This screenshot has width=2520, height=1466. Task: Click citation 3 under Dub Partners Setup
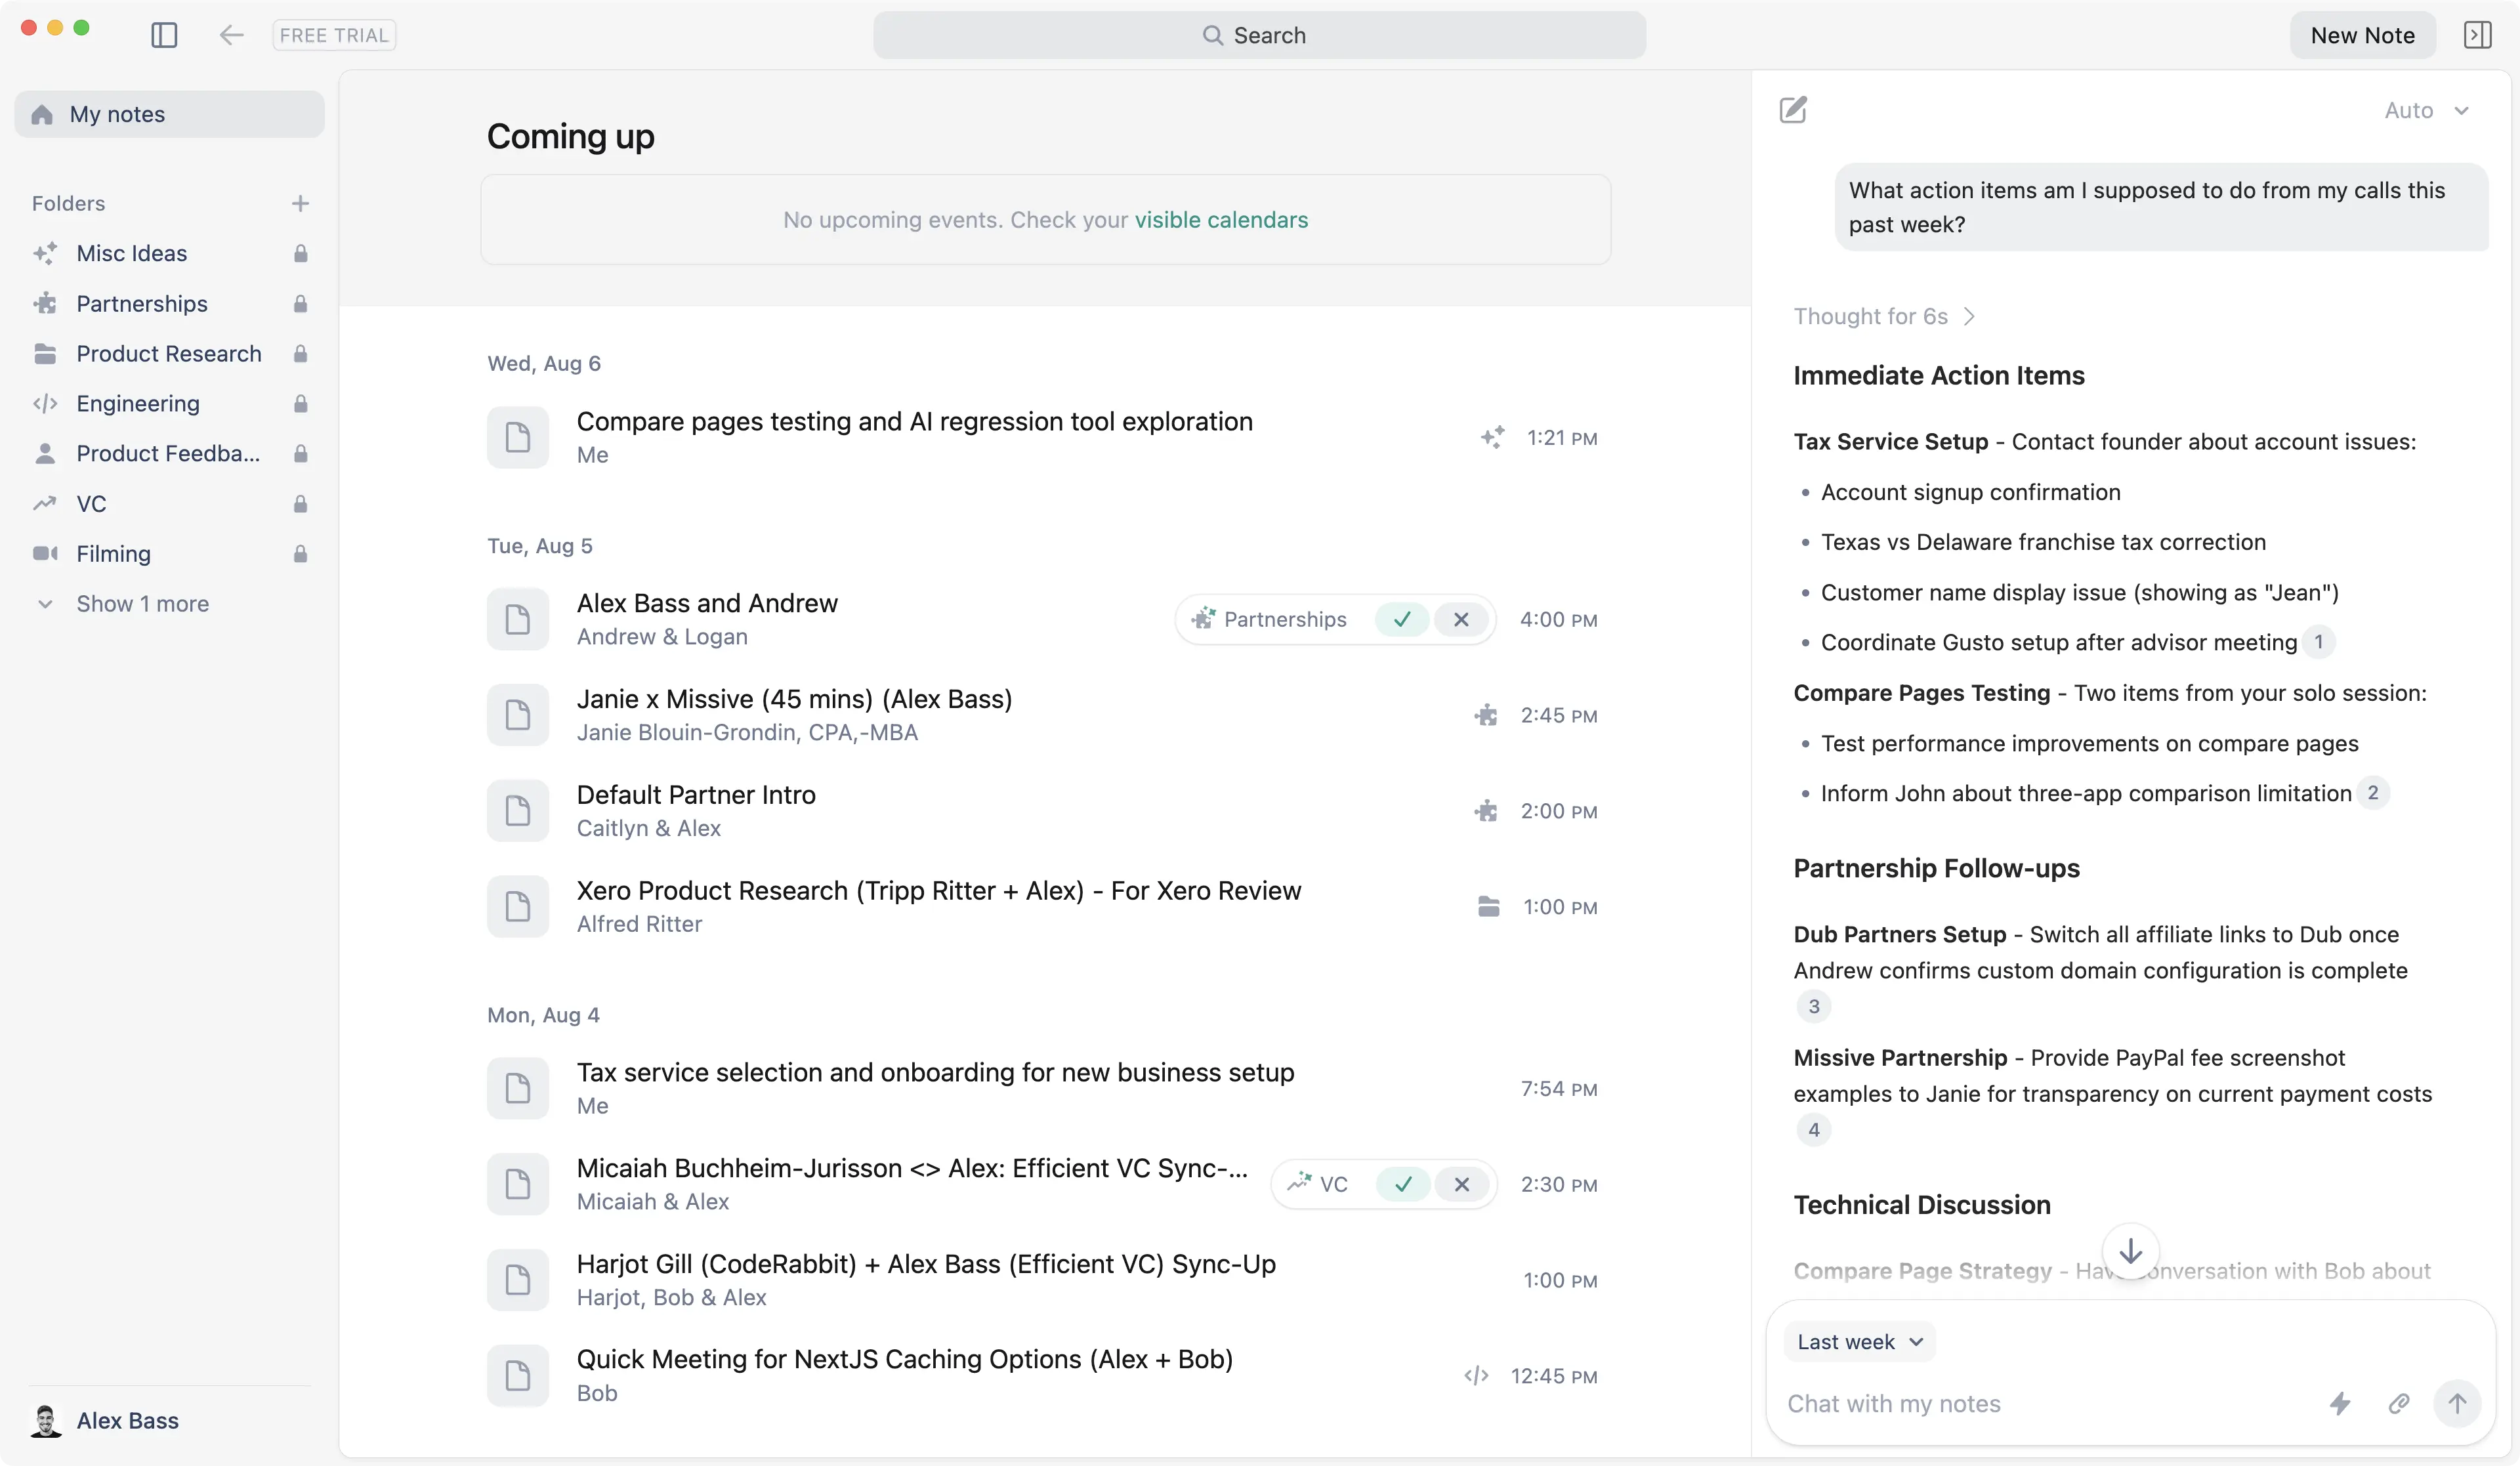(1813, 1006)
